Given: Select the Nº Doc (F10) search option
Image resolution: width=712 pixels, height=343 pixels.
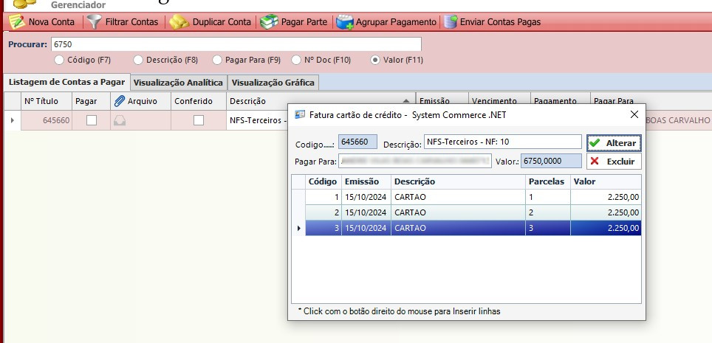Looking at the screenshot, I should click(296, 60).
